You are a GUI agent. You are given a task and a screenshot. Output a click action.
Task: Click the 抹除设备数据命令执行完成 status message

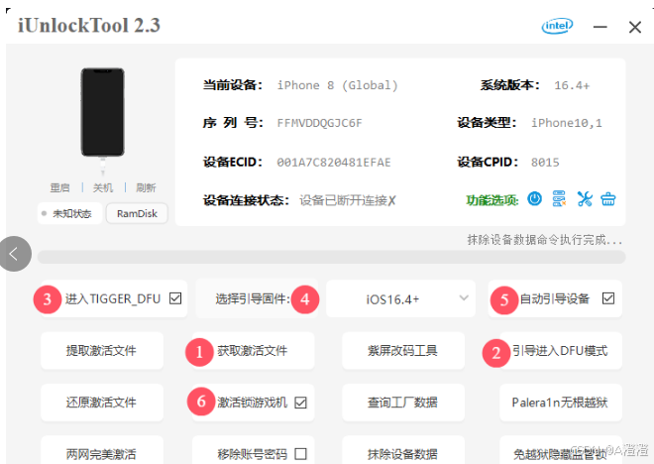point(544,240)
